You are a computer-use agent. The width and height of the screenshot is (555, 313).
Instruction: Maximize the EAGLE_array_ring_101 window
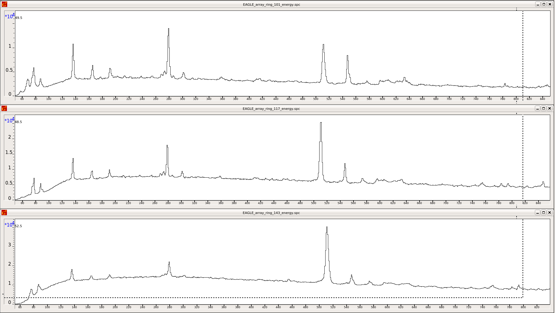[x=544, y=4]
